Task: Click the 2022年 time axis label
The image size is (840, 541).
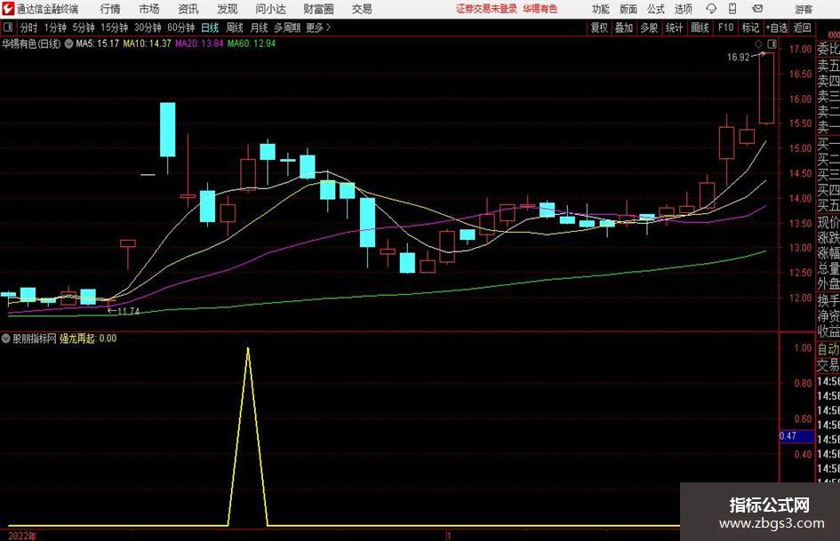Action: 22,536
